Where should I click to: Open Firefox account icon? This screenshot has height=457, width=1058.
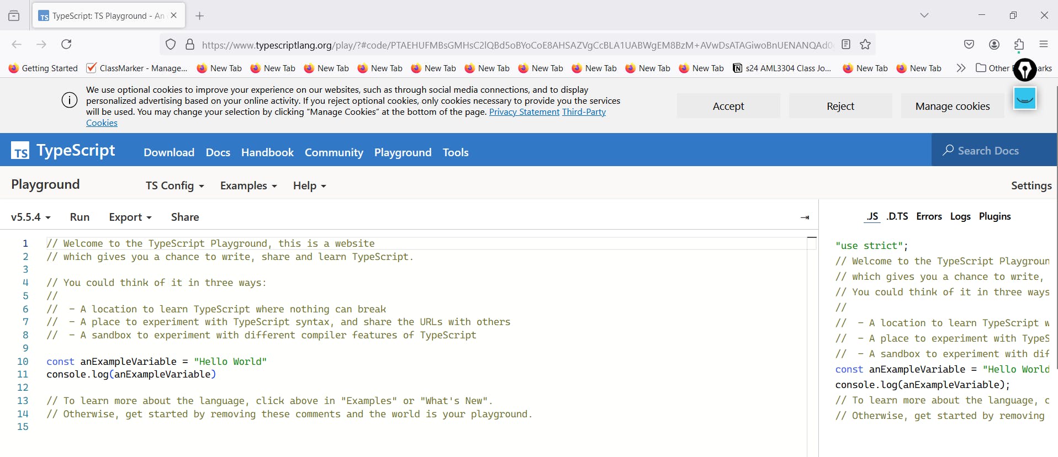994,44
